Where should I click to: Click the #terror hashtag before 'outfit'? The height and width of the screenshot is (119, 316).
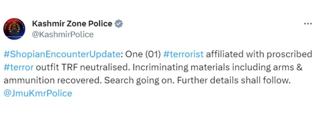19,67
